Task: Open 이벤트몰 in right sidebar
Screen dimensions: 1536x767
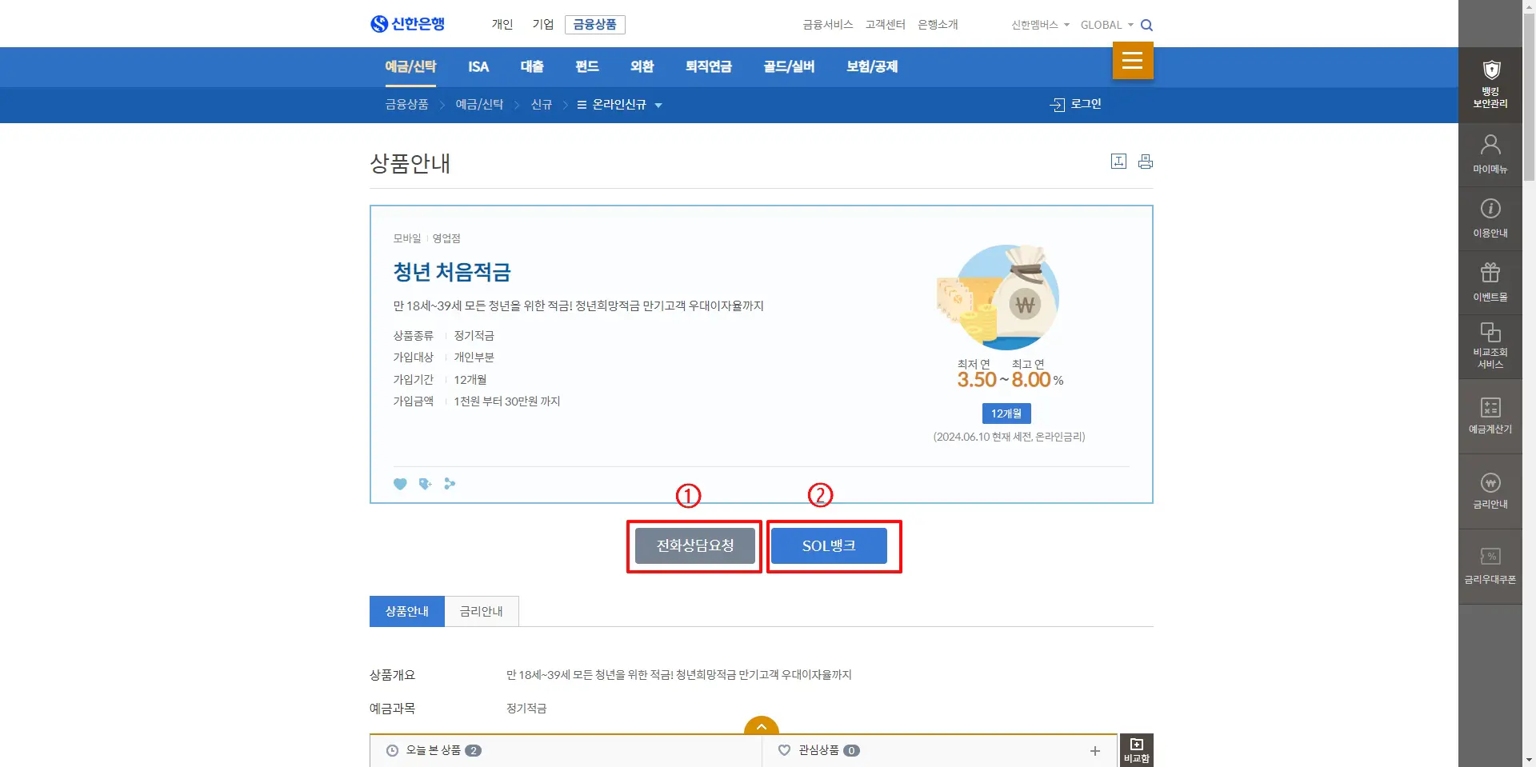Action: pos(1490,283)
